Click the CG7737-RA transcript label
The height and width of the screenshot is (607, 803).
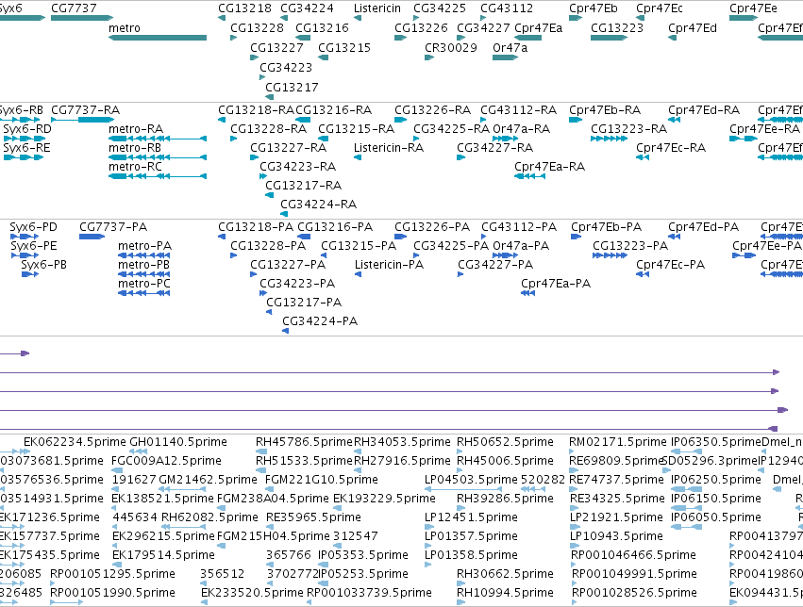86,110
